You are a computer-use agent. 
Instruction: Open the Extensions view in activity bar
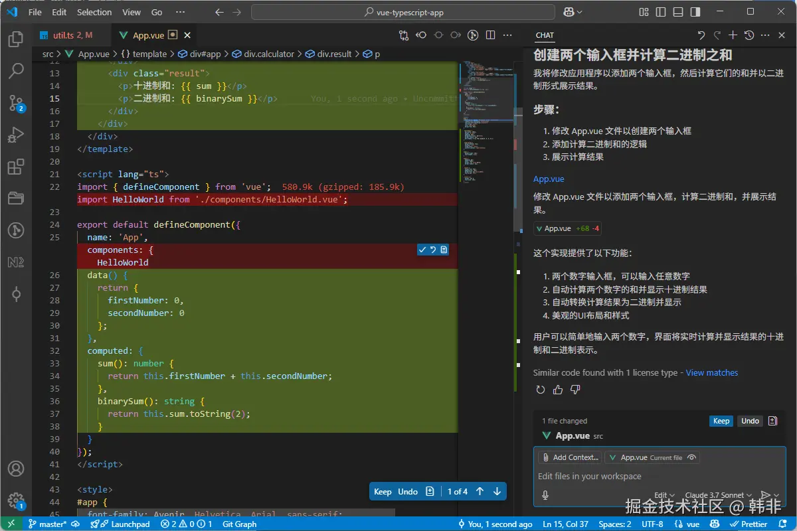pyautogui.click(x=16, y=167)
